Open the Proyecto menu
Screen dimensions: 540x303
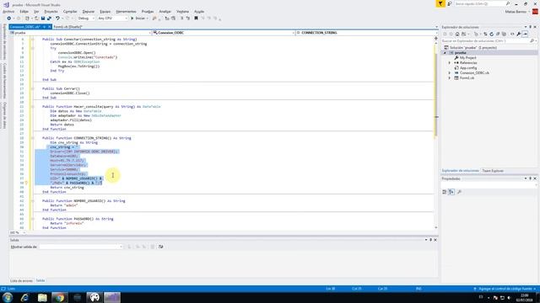[51, 12]
